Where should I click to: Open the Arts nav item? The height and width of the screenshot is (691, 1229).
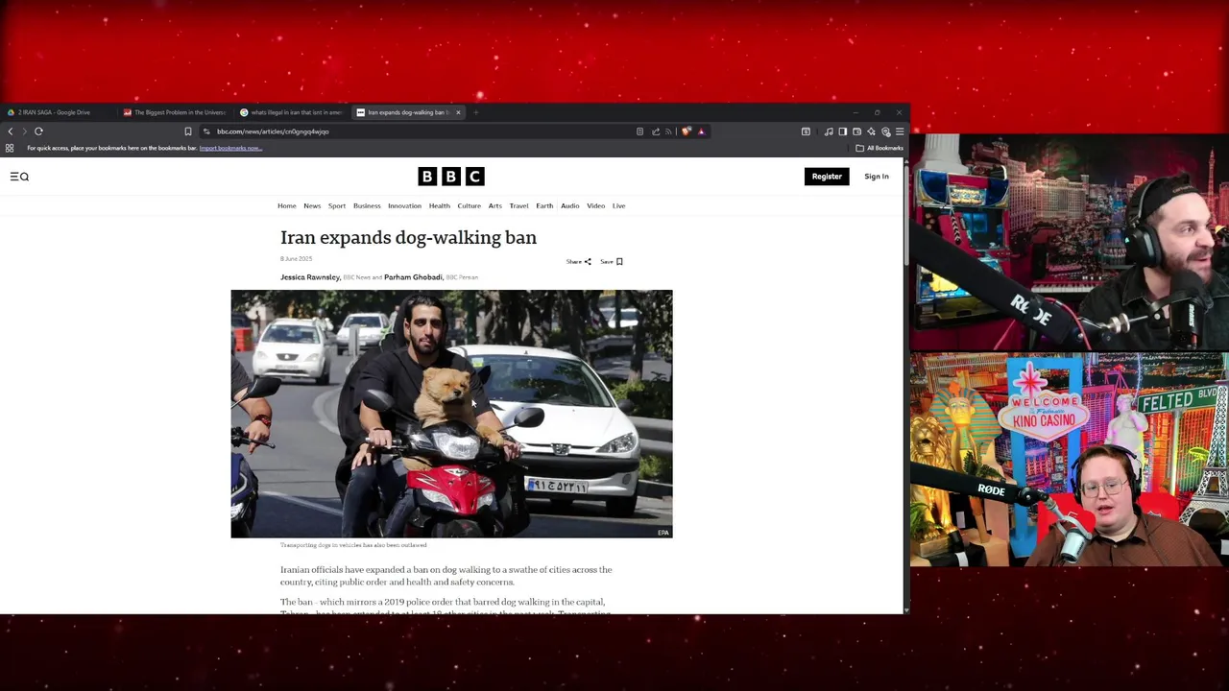(495, 205)
